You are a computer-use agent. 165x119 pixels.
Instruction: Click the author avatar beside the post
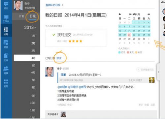(x=50, y=72)
